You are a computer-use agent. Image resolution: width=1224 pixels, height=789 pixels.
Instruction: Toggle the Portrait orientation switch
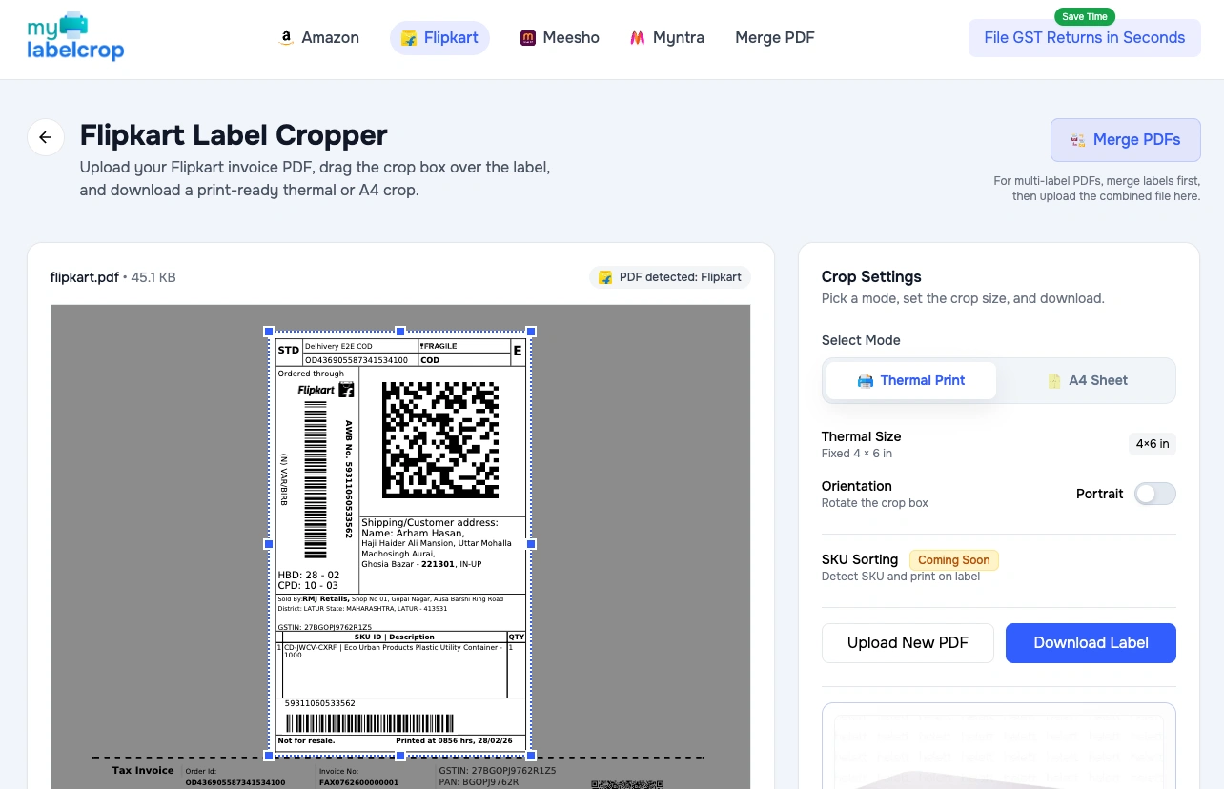(1154, 494)
